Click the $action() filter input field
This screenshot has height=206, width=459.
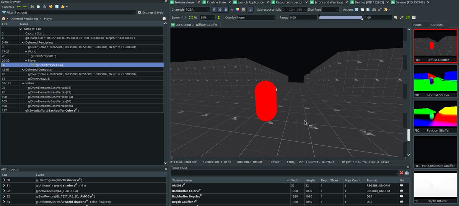(75, 13)
